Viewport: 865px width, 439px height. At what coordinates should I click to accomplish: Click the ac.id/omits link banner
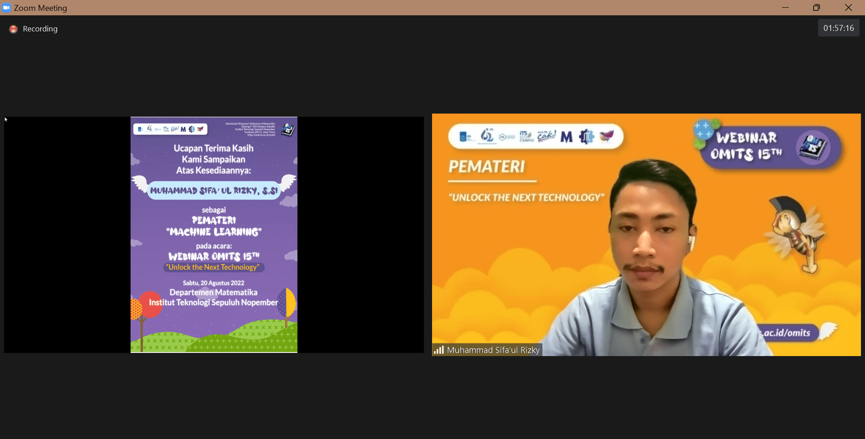tap(787, 333)
